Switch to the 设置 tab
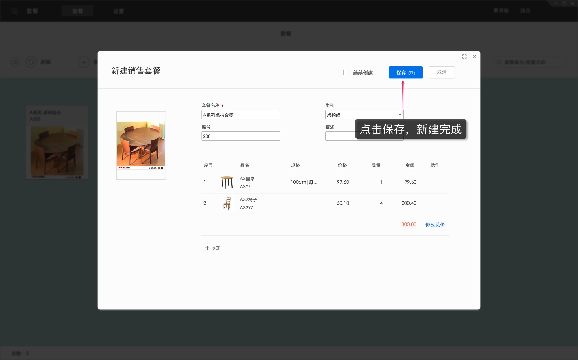Viewport: 578px width, 360px height. coord(118,11)
